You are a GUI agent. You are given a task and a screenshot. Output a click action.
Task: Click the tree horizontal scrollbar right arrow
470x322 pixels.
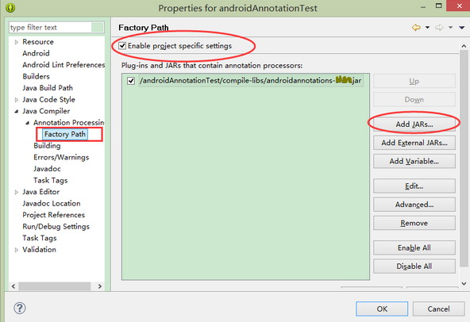coord(100,286)
